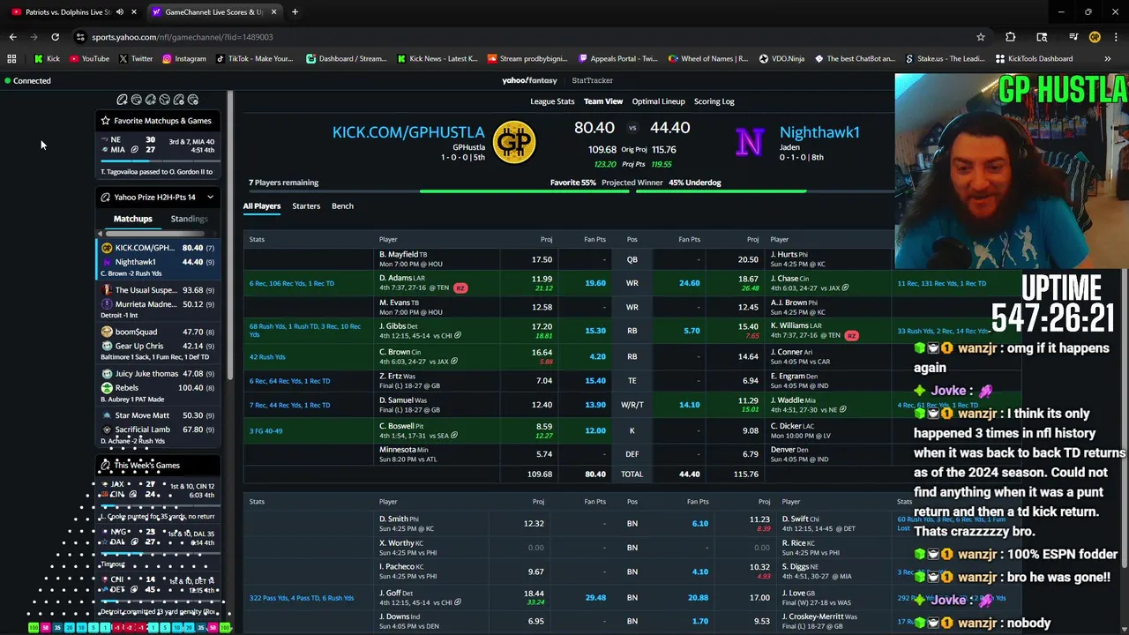Open the Kick bookmark
Viewport: 1129px width, 635px height.
click(x=47, y=59)
